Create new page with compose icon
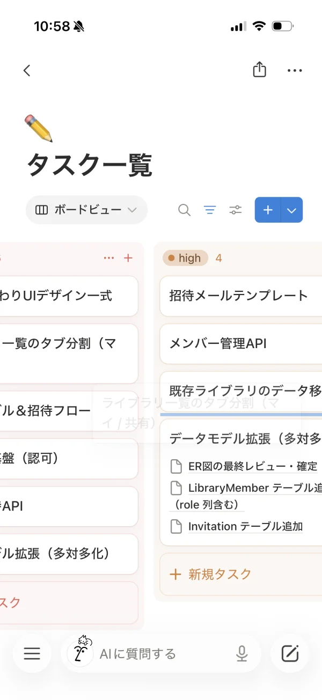 coord(290,653)
